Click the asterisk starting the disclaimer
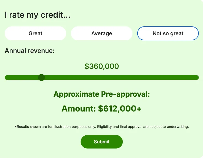Image resolution: width=203 pixels, height=158 pixels. (15, 127)
